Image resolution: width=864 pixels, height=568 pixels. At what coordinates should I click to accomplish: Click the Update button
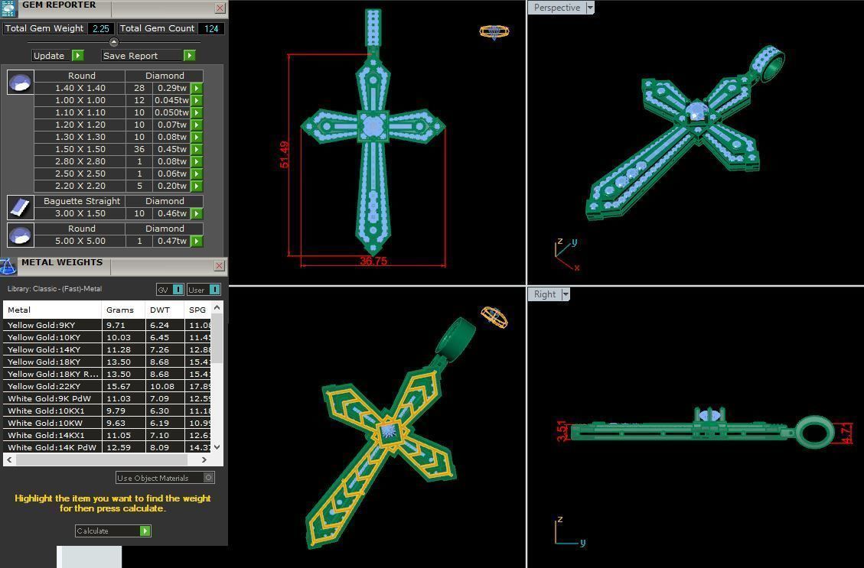58,56
